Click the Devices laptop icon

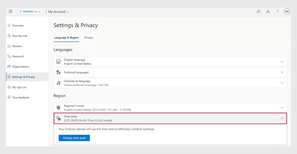click(x=9, y=46)
